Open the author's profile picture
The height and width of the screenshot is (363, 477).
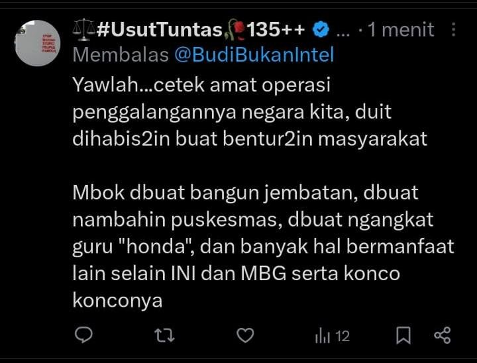coord(37,43)
